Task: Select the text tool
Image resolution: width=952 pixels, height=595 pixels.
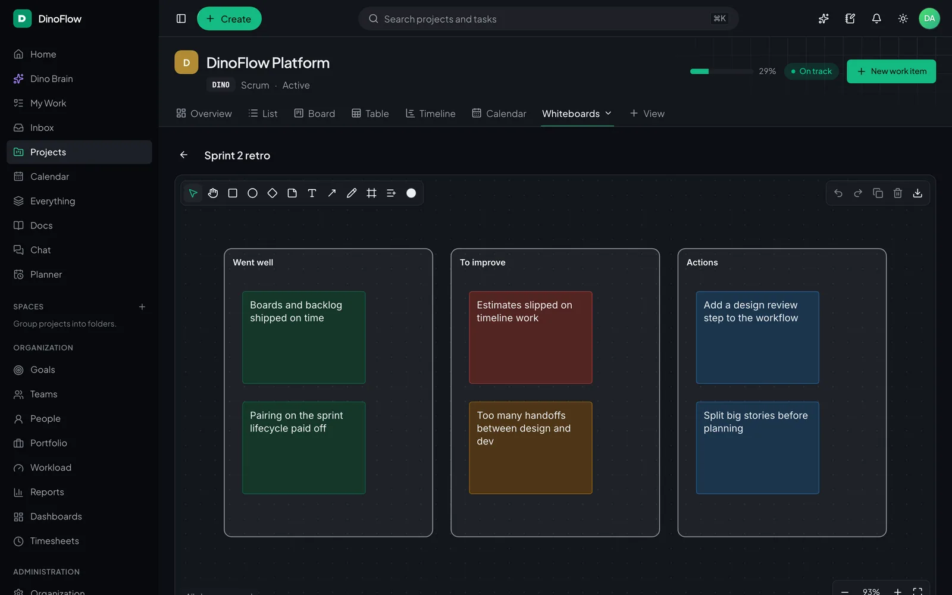Action: coord(312,193)
